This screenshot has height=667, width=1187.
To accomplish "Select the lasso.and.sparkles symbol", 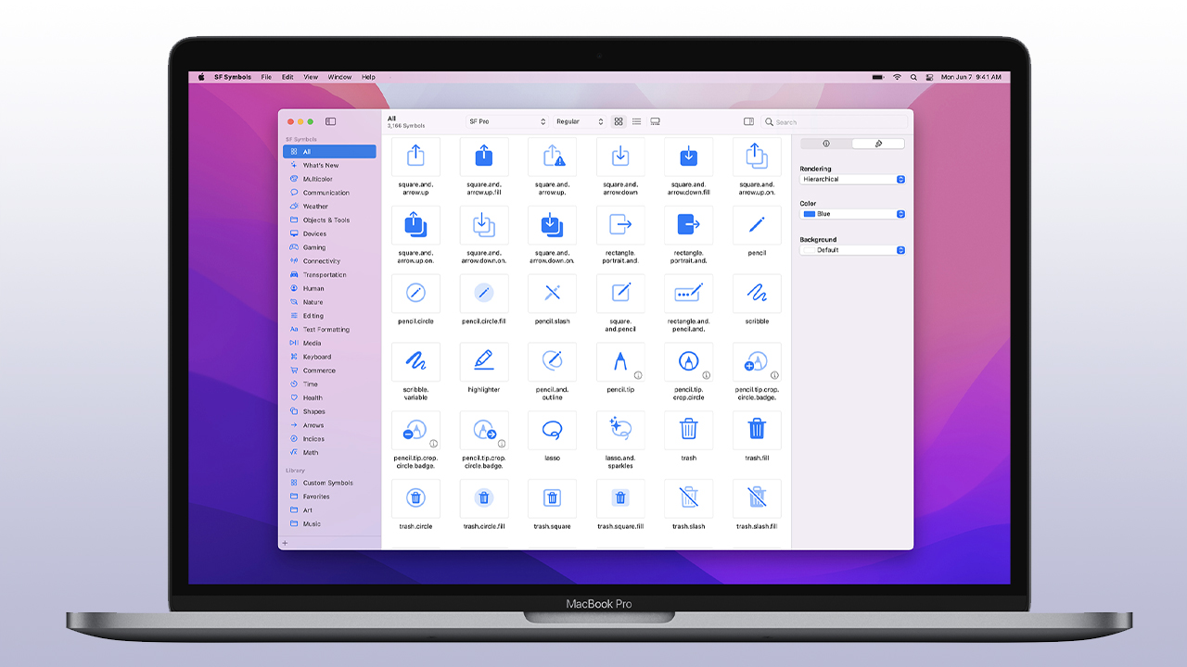I will 620,431.
